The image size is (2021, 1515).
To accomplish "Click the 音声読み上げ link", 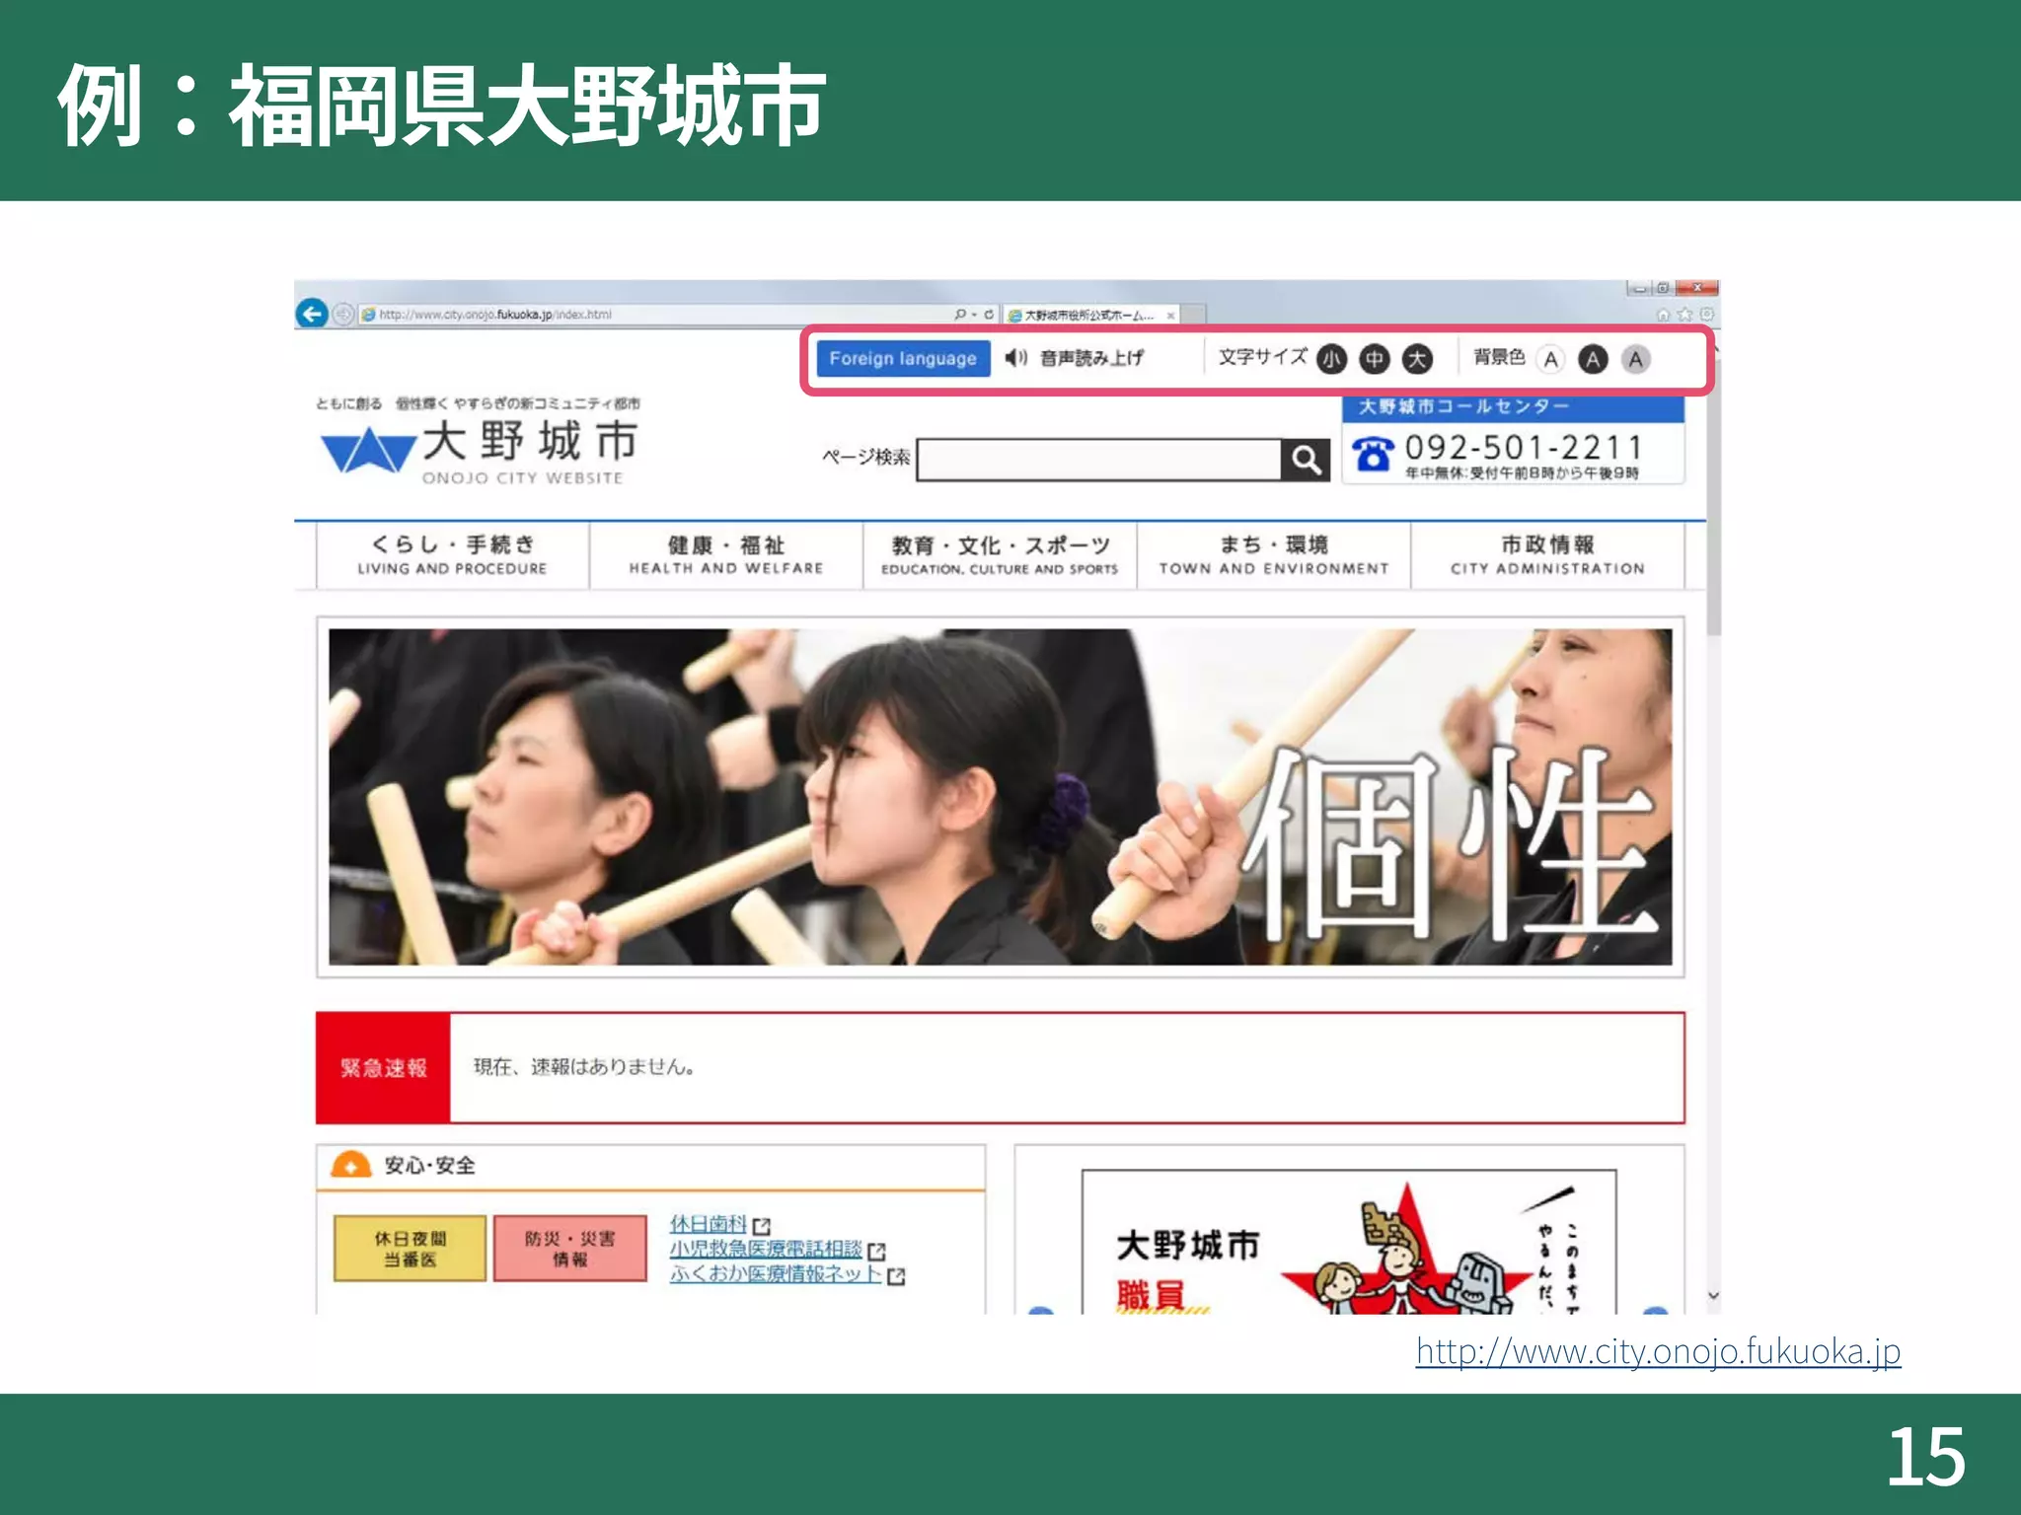I will click(x=1091, y=358).
